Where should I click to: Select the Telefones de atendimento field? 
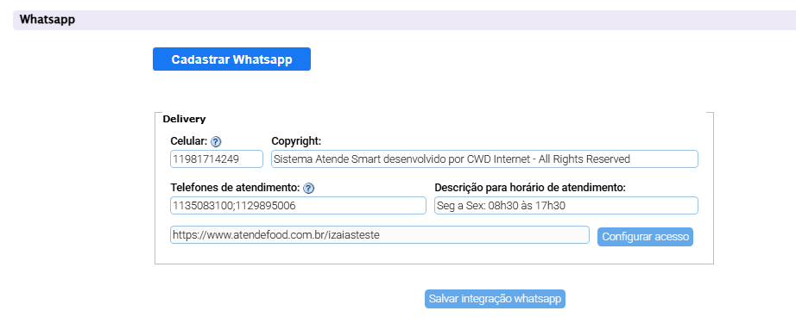click(x=298, y=206)
